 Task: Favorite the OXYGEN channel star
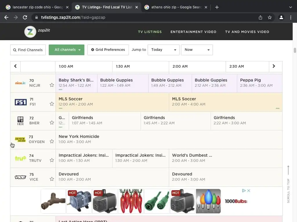(52, 141)
